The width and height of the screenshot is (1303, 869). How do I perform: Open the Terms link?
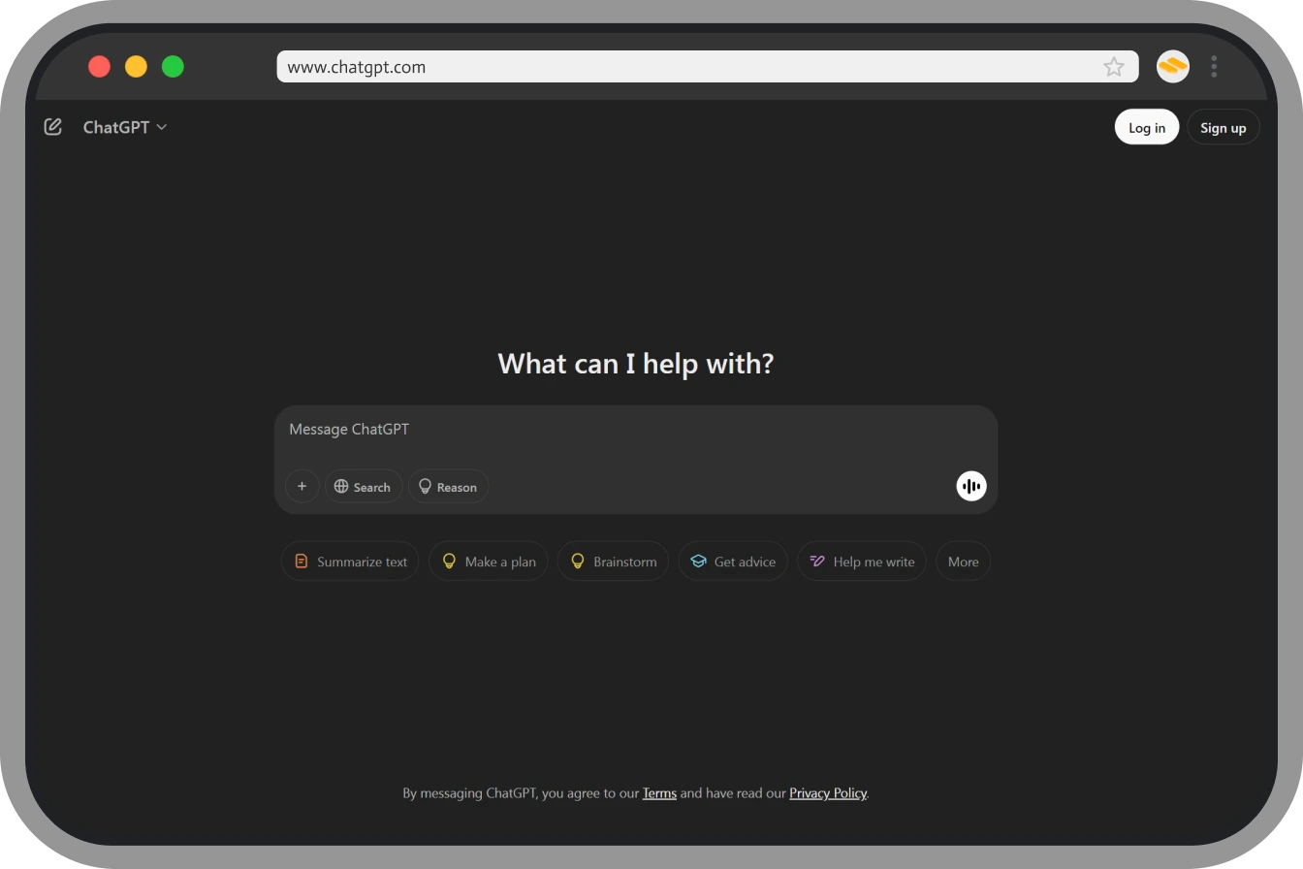pos(659,793)
